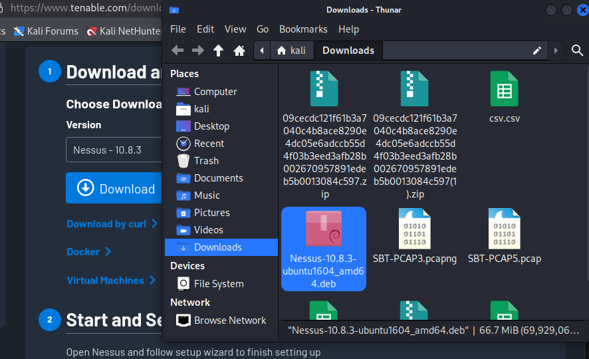Click the Thunar status bar file info text

pyautogui.click(x=433, y=330)
